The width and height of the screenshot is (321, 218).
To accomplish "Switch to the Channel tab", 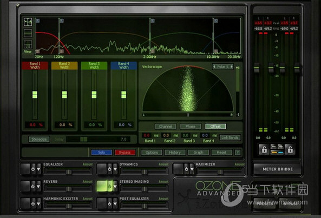I will (x=166, y=127).
